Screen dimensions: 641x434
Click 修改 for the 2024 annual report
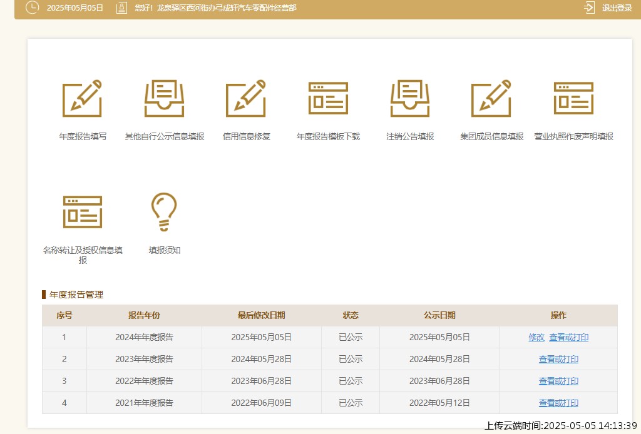[x=536, y=337]
